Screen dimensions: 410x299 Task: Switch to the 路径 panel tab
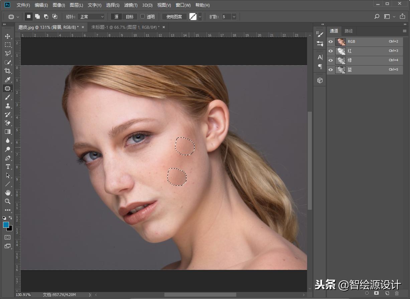tap(349, 31)
